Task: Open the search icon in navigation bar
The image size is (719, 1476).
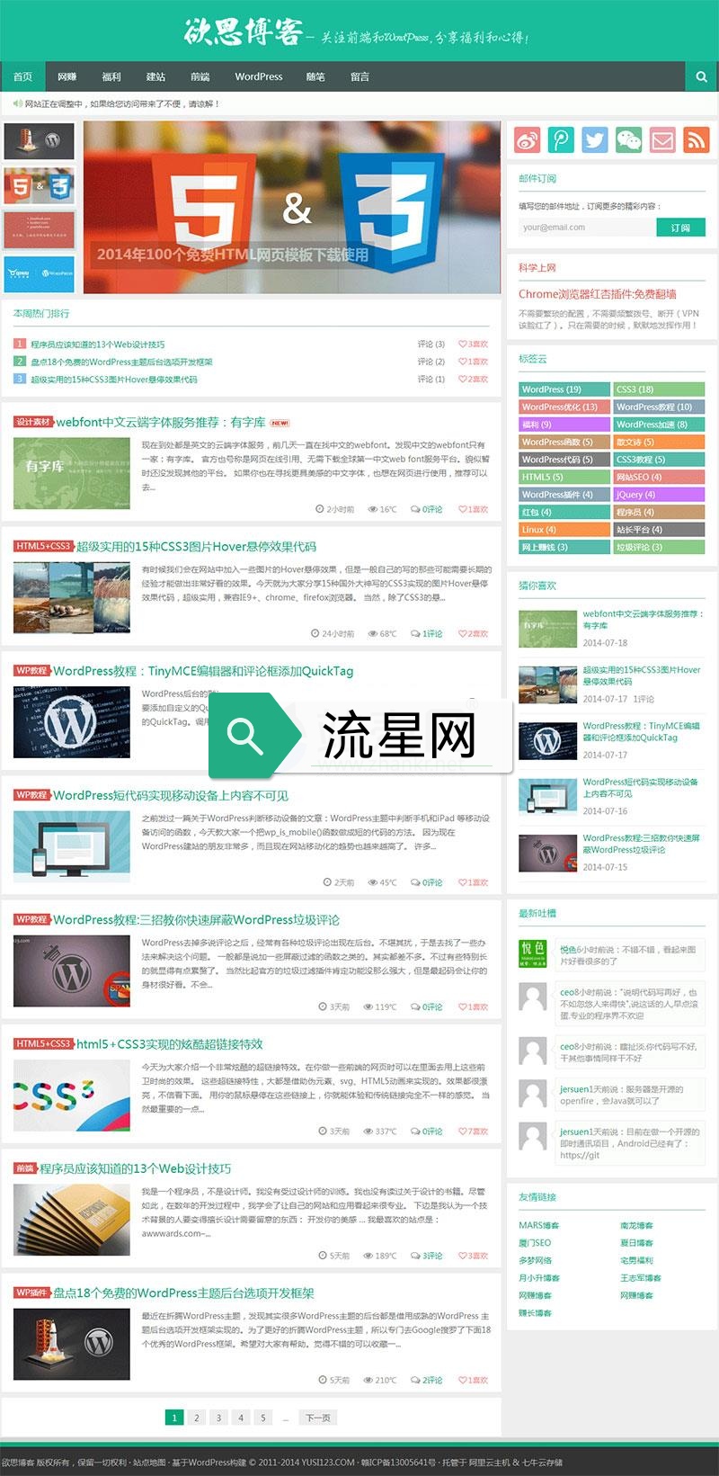Action: point(701,76)
